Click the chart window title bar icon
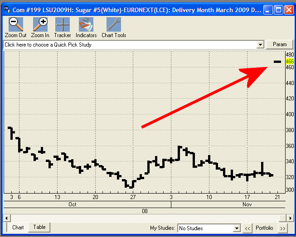 point(7,9)
